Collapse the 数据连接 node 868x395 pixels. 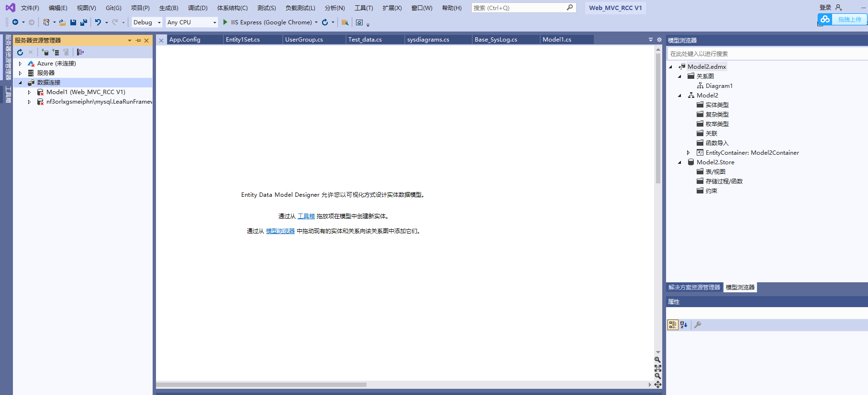pos(20,83)
